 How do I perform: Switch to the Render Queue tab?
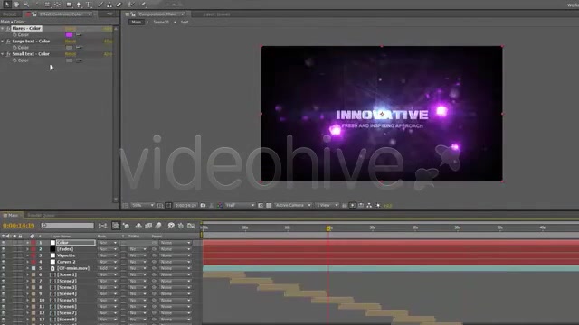pyautogui.click(x=41, y=215)
